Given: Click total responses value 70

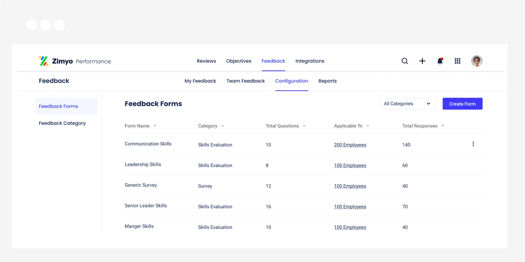Looking at the screenshot, I should click(x=405, y=207).
